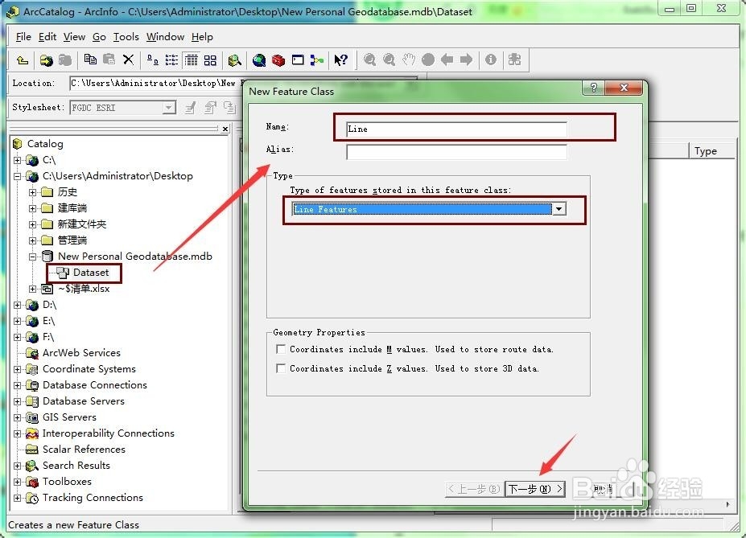Expand the D:\ drive node
The width and height of the screenshot is (746, 538).
point(18,305)
